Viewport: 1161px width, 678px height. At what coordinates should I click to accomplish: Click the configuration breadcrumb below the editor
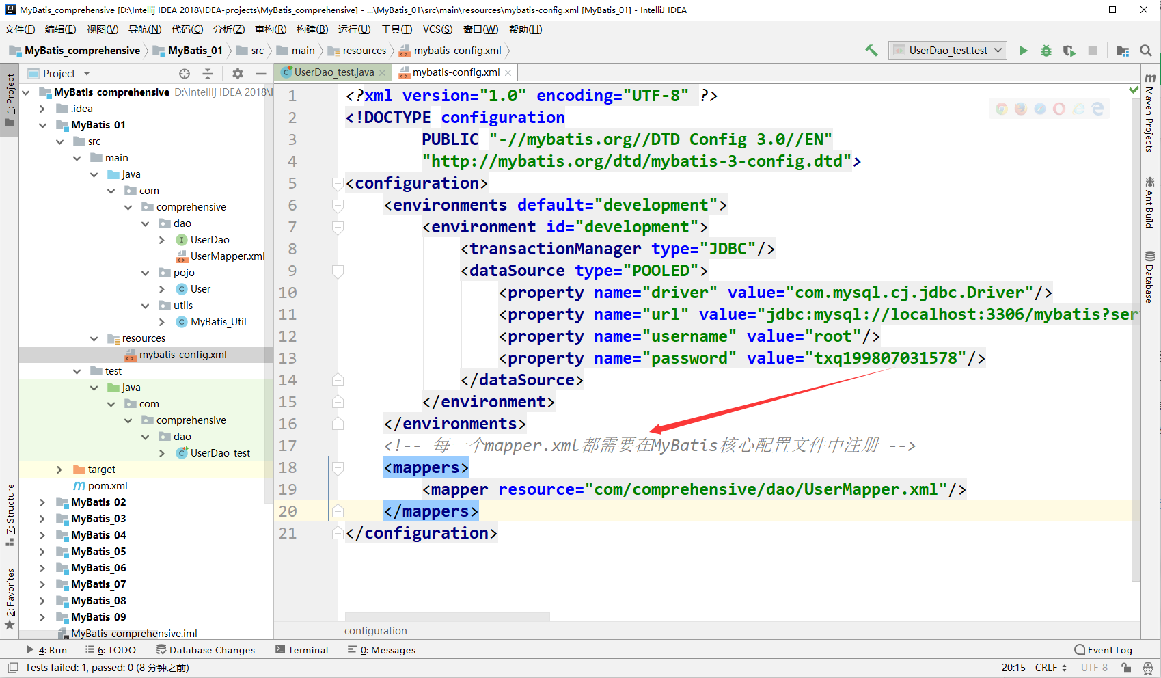376,631
